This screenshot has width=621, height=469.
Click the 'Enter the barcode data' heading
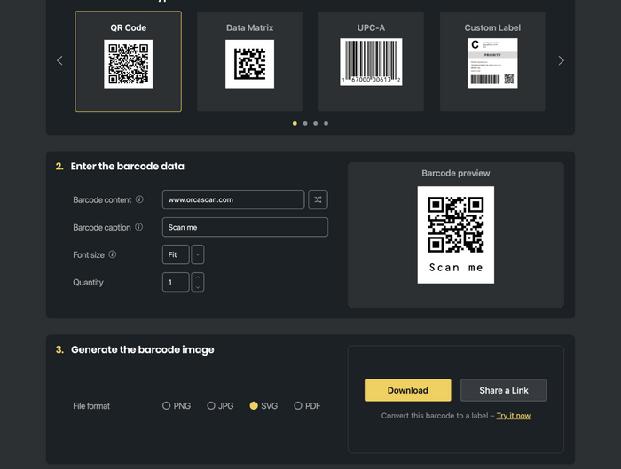point(127,166)
